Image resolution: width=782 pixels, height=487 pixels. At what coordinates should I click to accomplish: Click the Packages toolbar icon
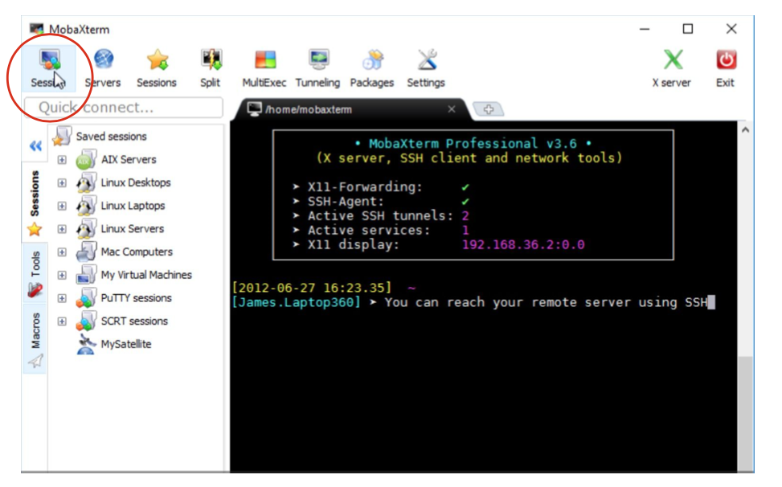point(372,59)
